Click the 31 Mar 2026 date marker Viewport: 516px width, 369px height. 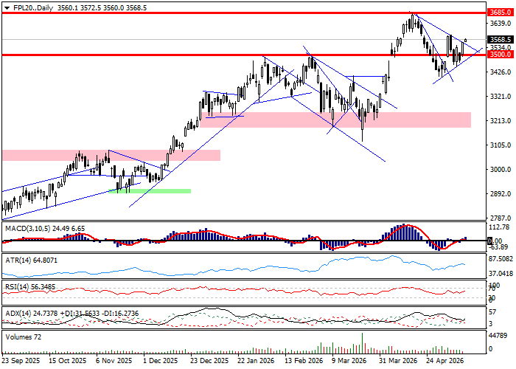tap(398, 361)
